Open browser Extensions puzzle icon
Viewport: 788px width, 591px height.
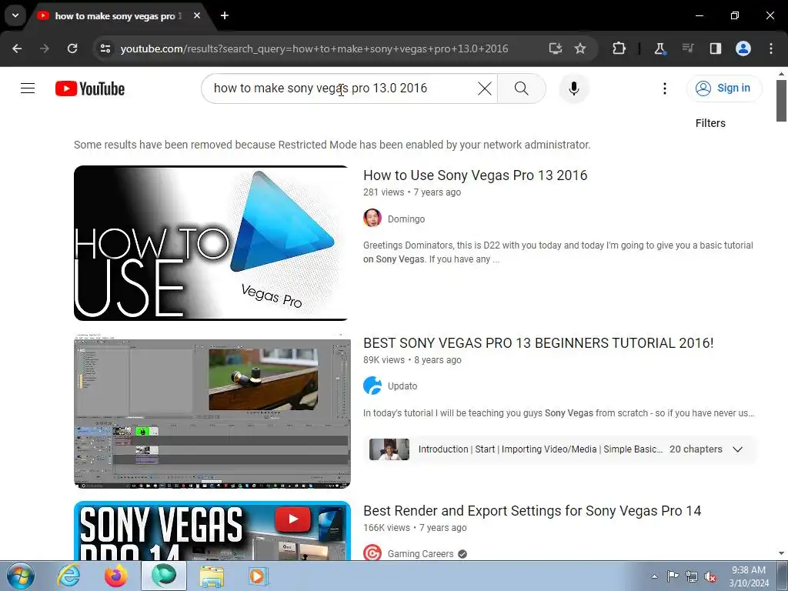point(619,48)
